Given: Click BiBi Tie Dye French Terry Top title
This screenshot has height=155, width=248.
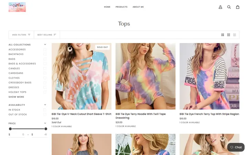Looking at the screenshot, I should [x=209, y=114].
